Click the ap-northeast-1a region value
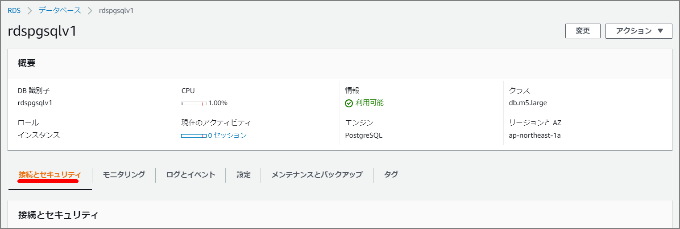 [535, 135]
